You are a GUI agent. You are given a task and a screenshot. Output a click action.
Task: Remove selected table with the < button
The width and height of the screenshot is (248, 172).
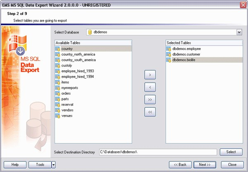click(150, 87)
